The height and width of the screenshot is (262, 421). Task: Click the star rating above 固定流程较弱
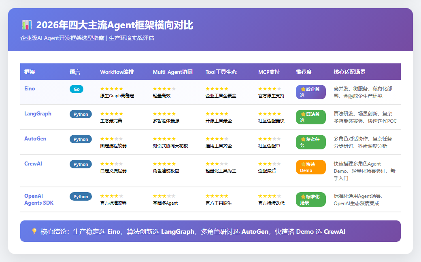pos(112,139)
